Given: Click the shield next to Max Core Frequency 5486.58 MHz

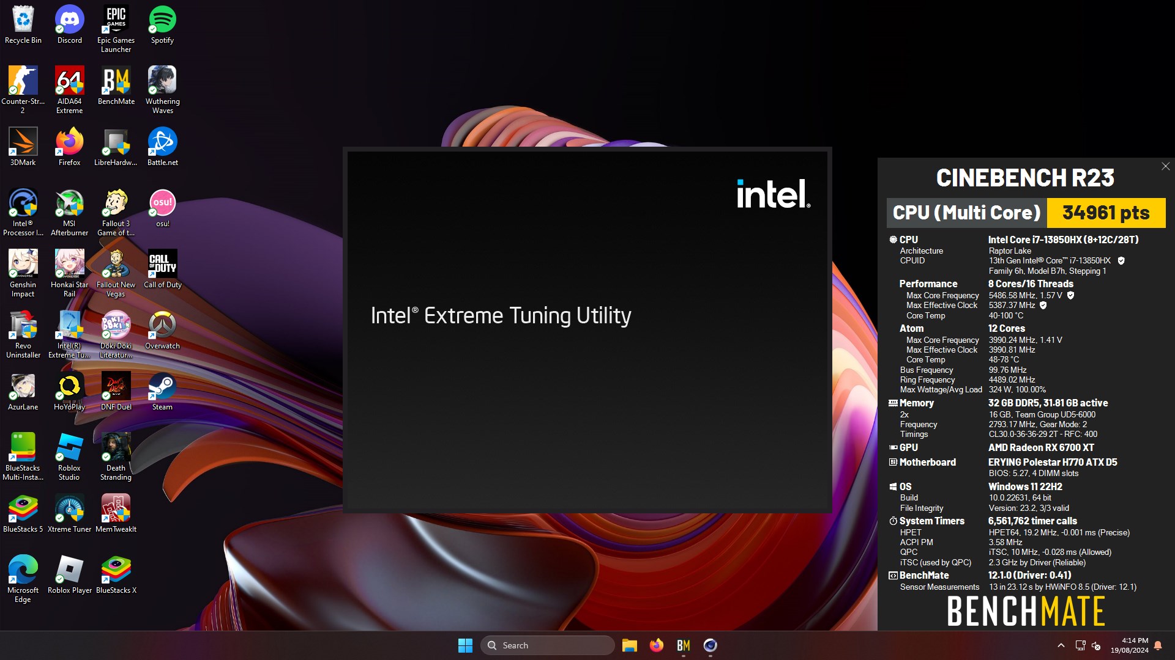Looking at the screenshot, I should pyautogui.click(x=1070, y=295).
